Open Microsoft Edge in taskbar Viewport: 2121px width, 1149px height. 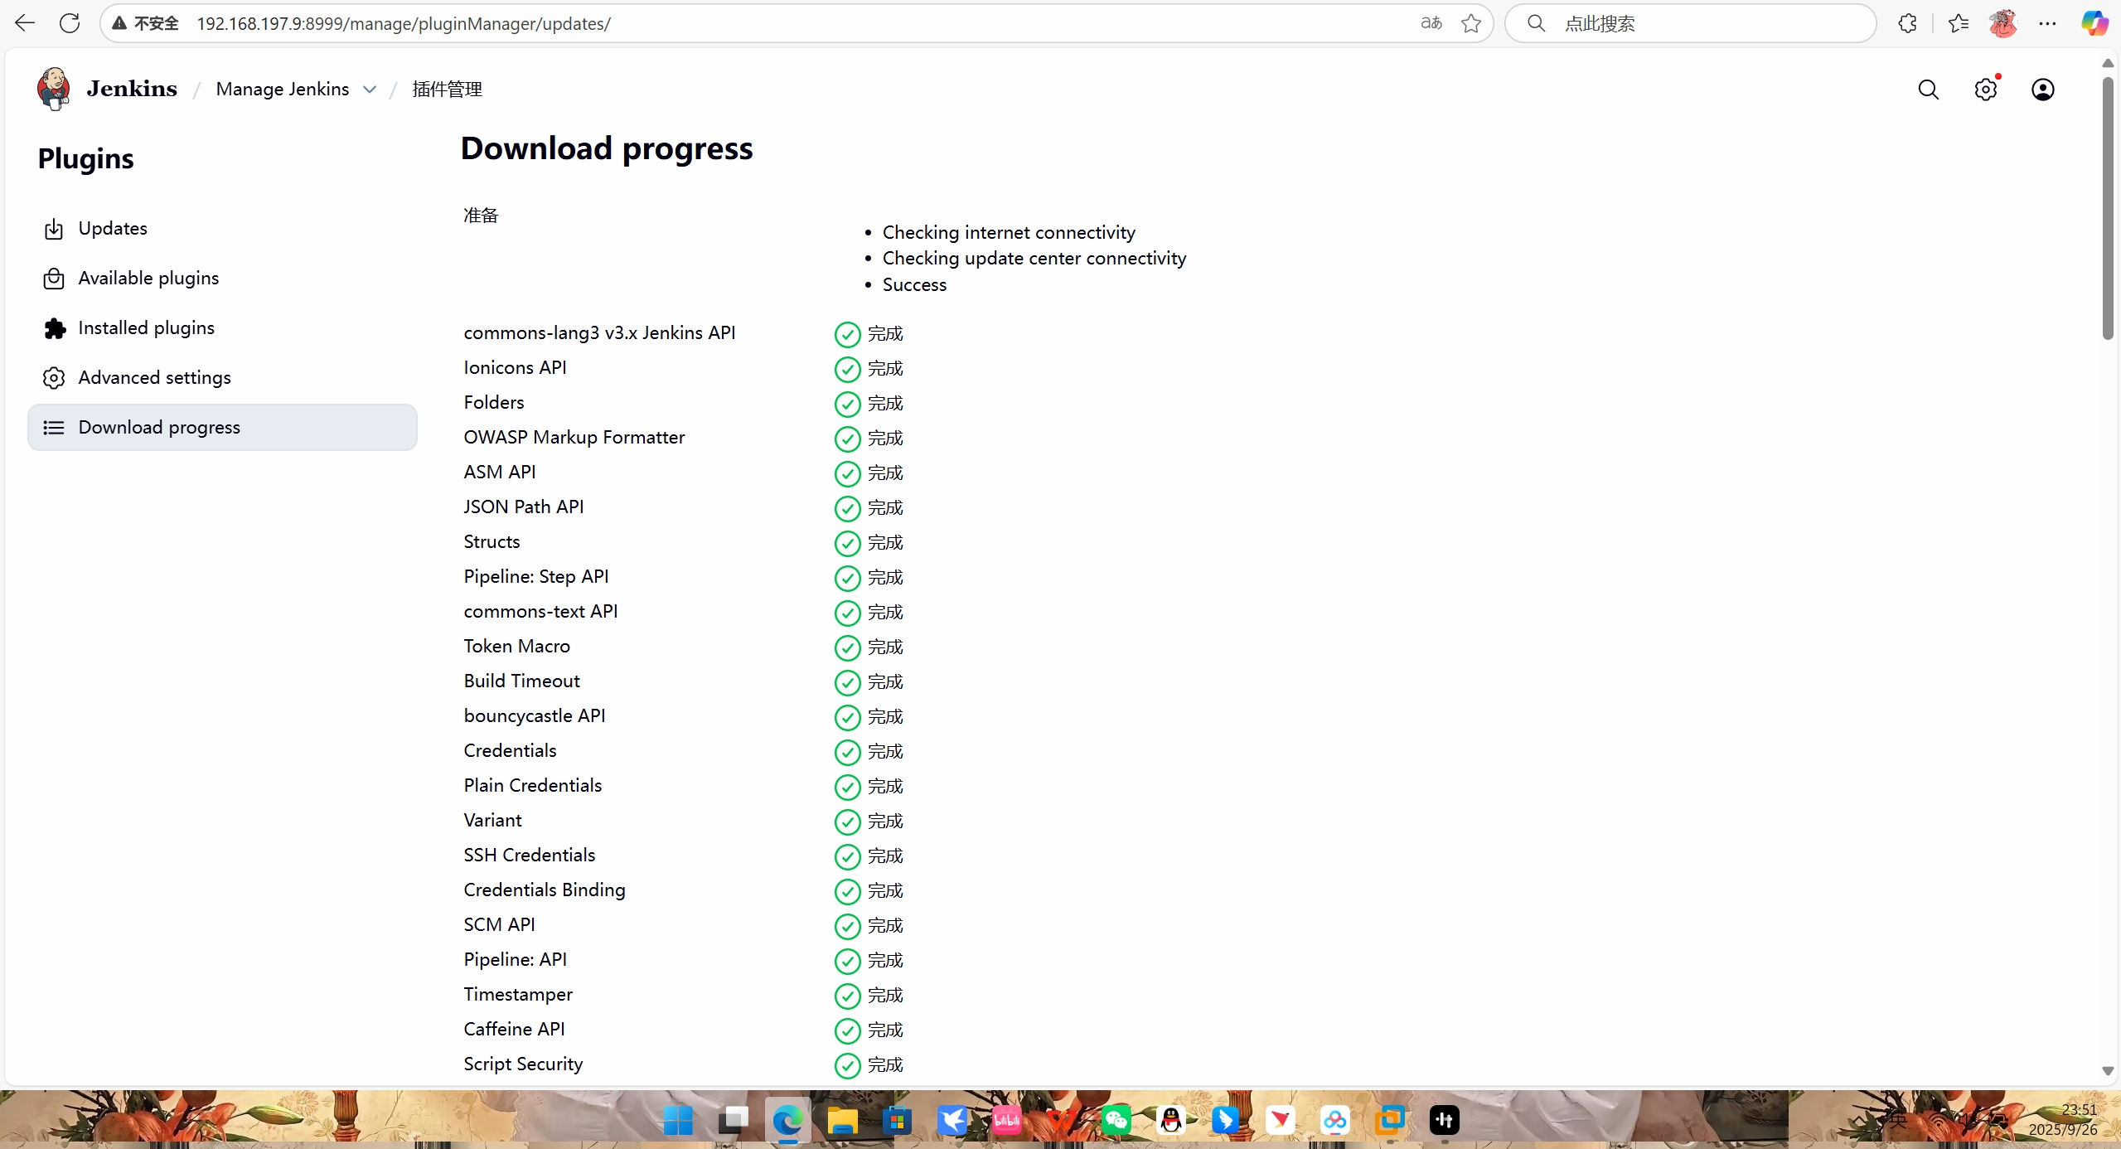coord(787,1121)
